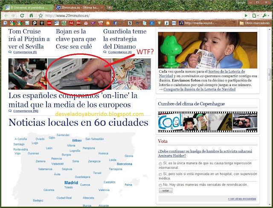Select the 20minutos.es tab
Viewport: 273px width, 208px height.
coord(80,8)
